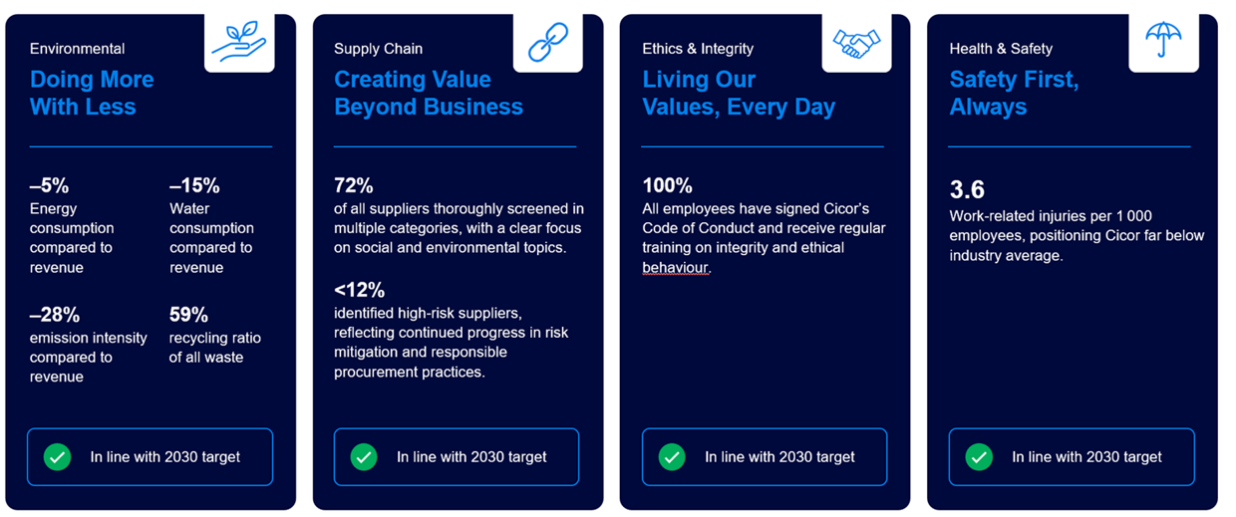Select 'Creating Value Beyond Business' heading
1236x517 pixels.
(x=429, y=93)
